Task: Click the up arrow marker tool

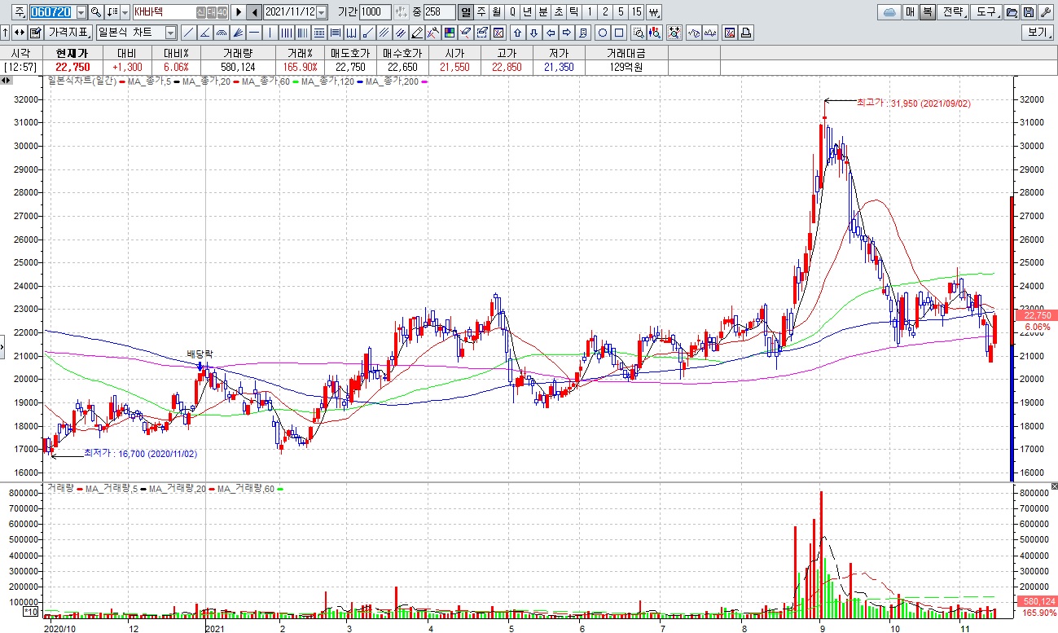Action: pos(517,33)
